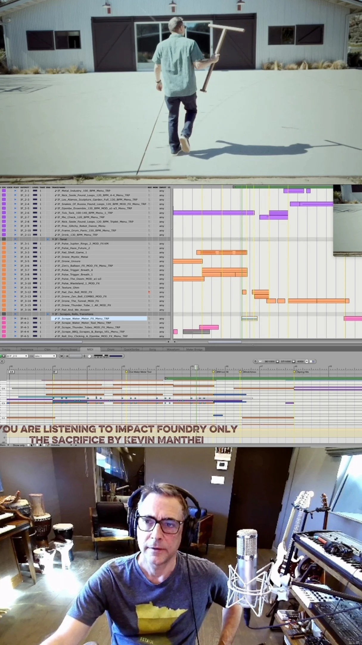Click the horizontal scrollbar under the sequence timeline
Viewport: 362px width, 645px height.
[x=225, y=342]
